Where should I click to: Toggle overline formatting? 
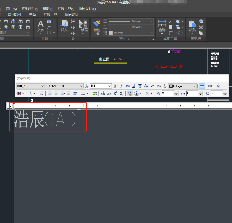(140, 86)
